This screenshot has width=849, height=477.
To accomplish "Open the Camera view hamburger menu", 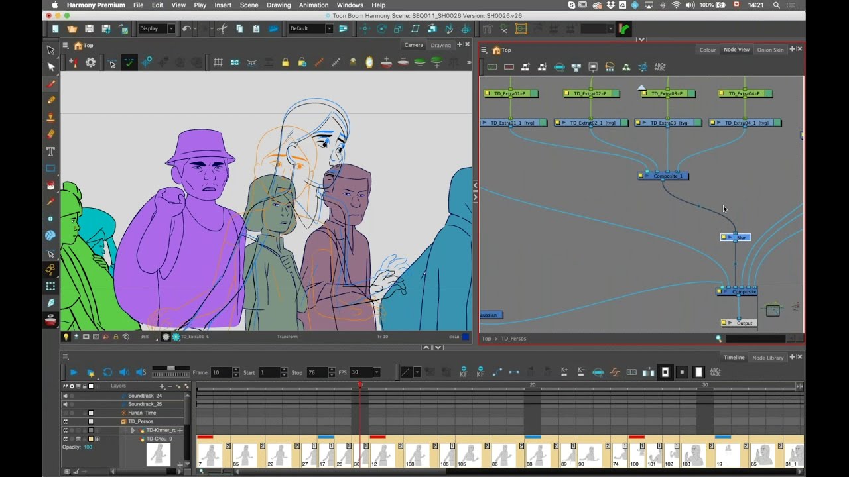I will 66,46.
